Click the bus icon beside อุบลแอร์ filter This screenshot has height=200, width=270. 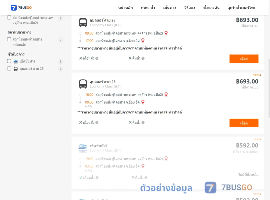[16, 69]
